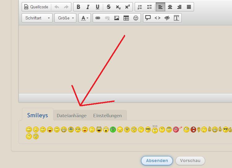Insert hyperlink using link icon
Screen dimensions: 232x168
coord(98,18)
